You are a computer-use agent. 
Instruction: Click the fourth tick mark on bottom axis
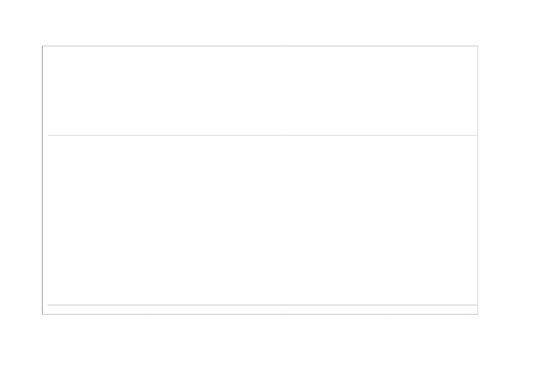coord(388,314)
